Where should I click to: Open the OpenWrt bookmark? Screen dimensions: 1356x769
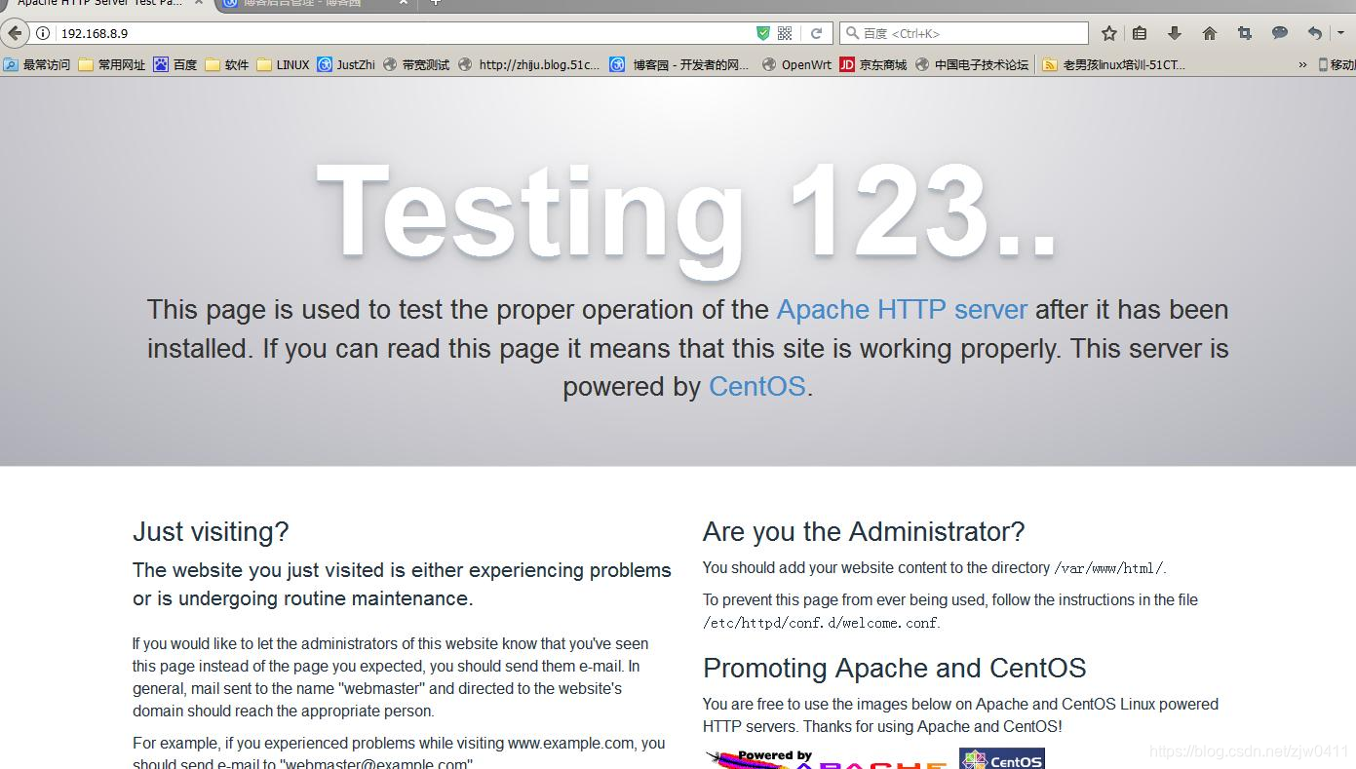(x=796, y=65)
